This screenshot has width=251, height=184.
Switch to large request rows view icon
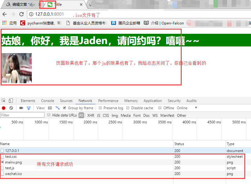50,108
